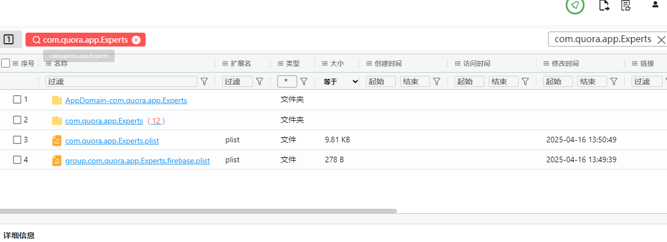Screen dimensions: 667x242
Task: Open the AppDomain-com.quora.app.Experts folder link
Action: (126, 100)
